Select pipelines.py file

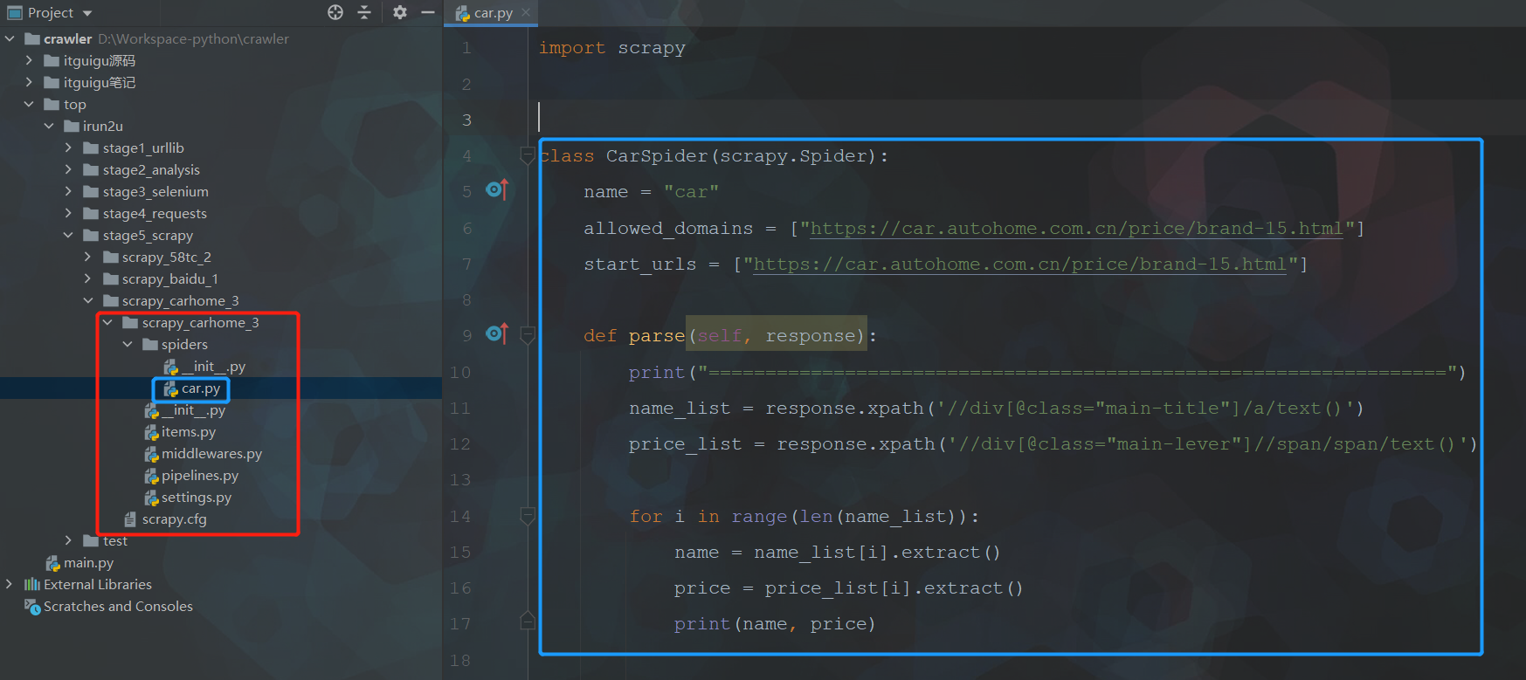(199, 476)
